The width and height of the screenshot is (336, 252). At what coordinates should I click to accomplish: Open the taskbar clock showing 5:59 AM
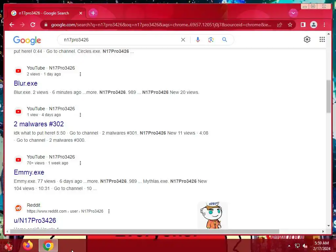[x=322, y=246]
